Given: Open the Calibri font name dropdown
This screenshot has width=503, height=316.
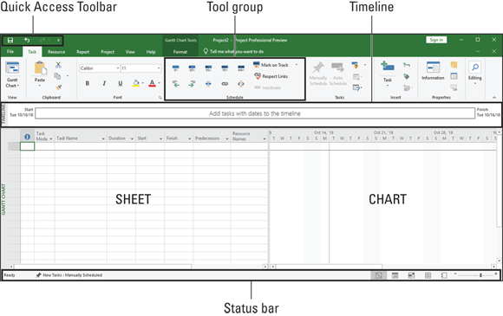Looking at the screenshot, I should (118, 68).
